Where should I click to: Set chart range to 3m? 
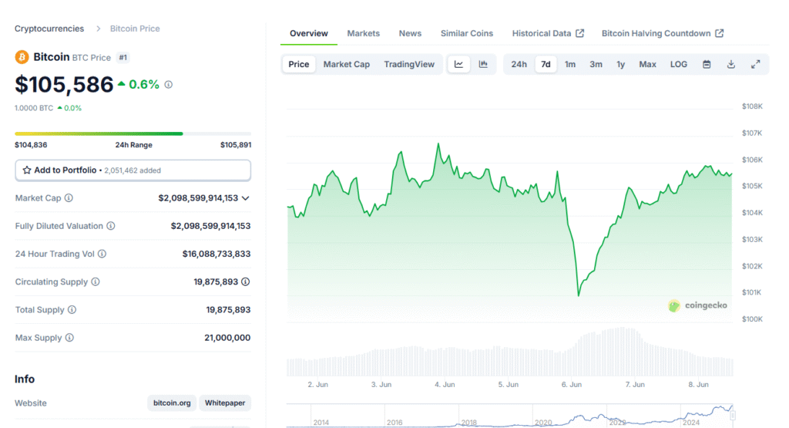point(596,64)
